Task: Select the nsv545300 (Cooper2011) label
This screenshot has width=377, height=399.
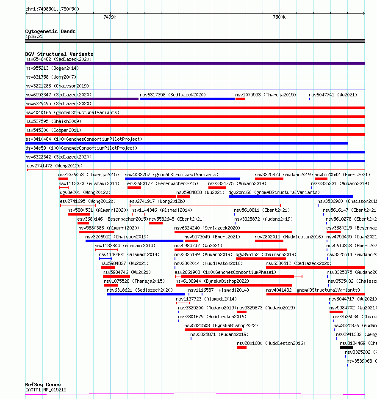Action: coord(53,130)
